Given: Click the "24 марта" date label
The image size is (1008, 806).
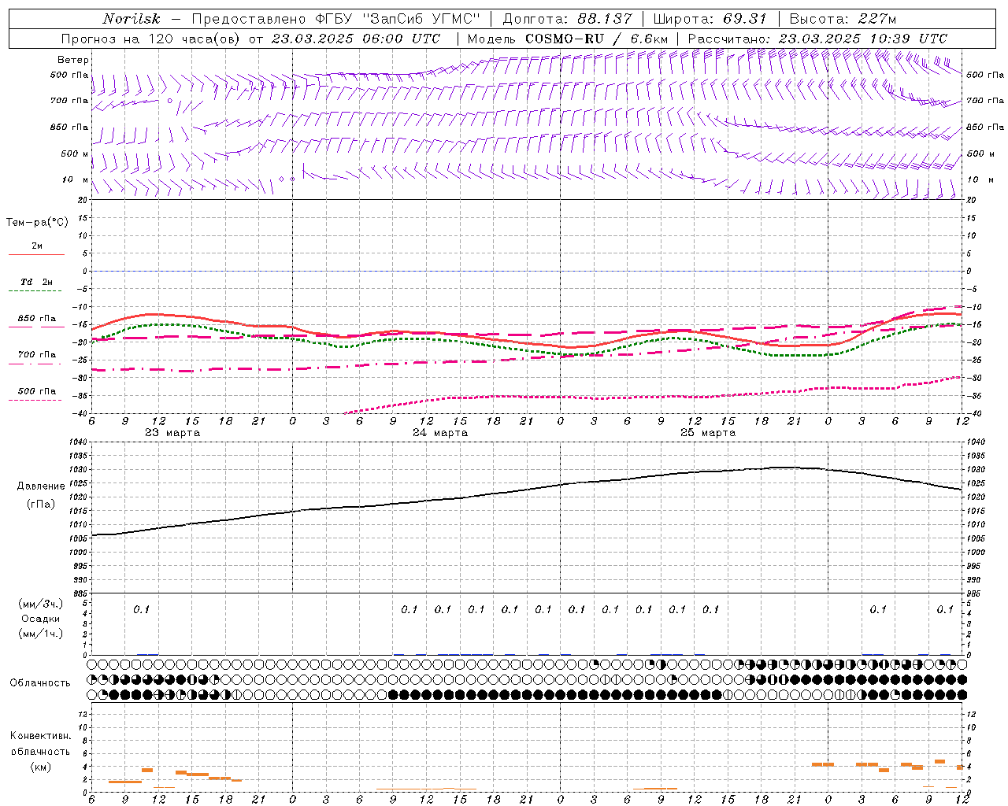Looking at the screenshot, I should pos(440,433).
